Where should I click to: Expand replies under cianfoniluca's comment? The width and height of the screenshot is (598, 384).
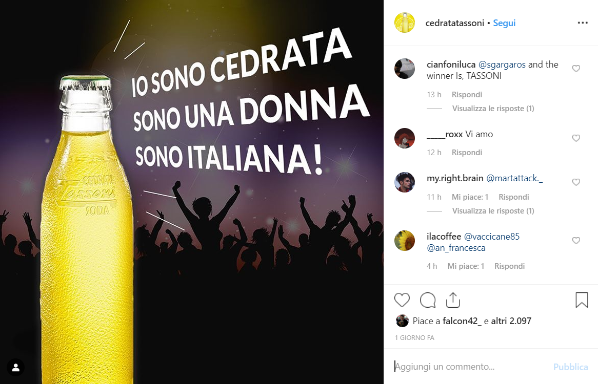point(493,109)
